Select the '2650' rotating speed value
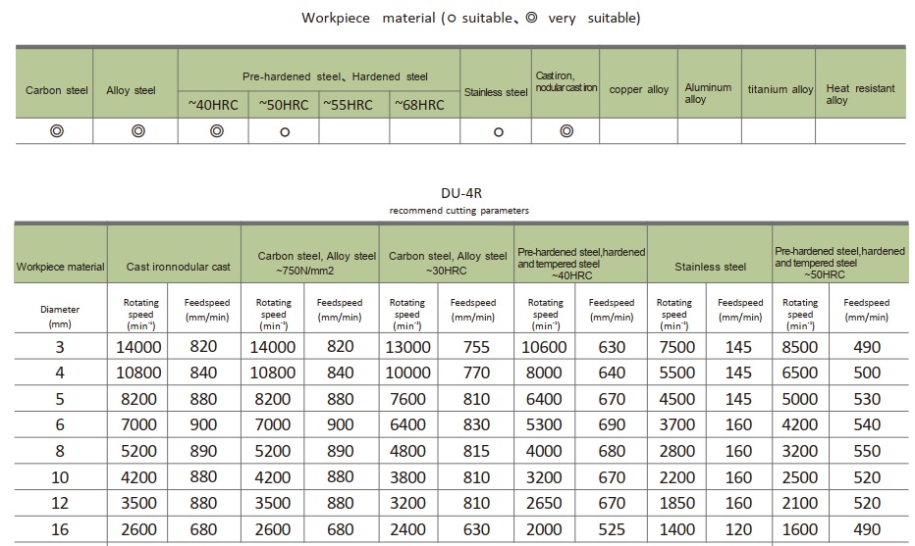This screenshot has height=546, width=915. [x=544, y=504]
